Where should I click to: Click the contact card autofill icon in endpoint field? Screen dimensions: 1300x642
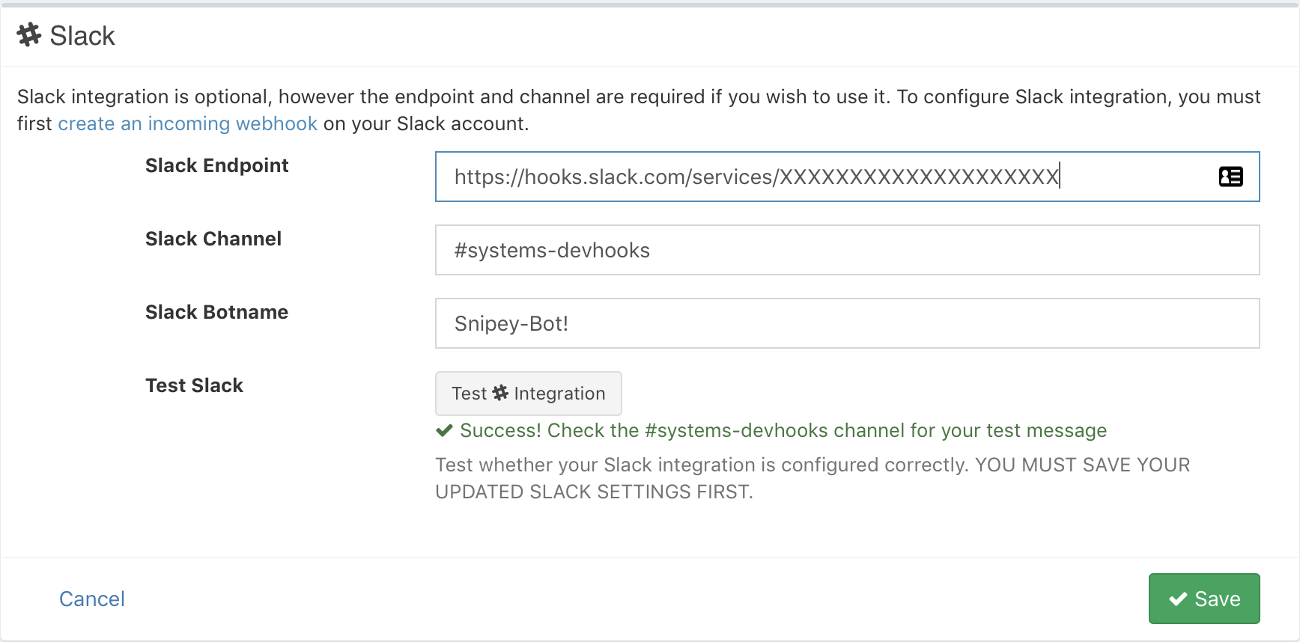[1230, 177]
